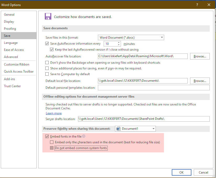Open the Learn more link
This screenshot has width=216, height=178.
point(54,113)
